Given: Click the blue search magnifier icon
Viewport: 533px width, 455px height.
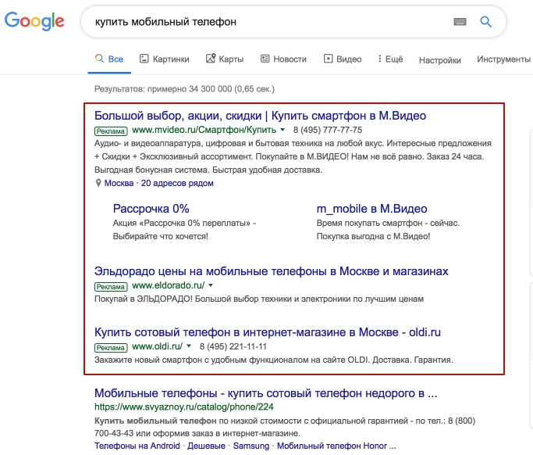Looking at the screenshot, I should point(486,22).
